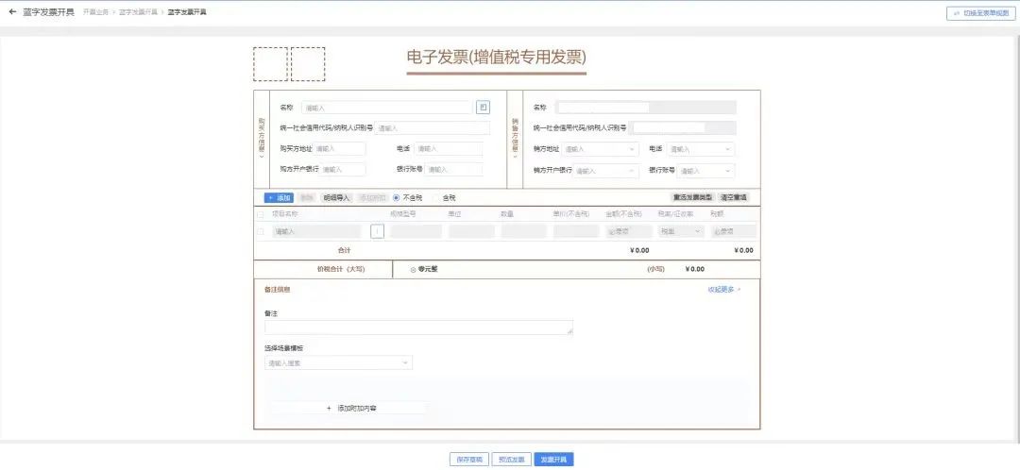
Task: Focus buyer 统一社会信用代码/纳税人识别号 input
Action: pos(432,128)
